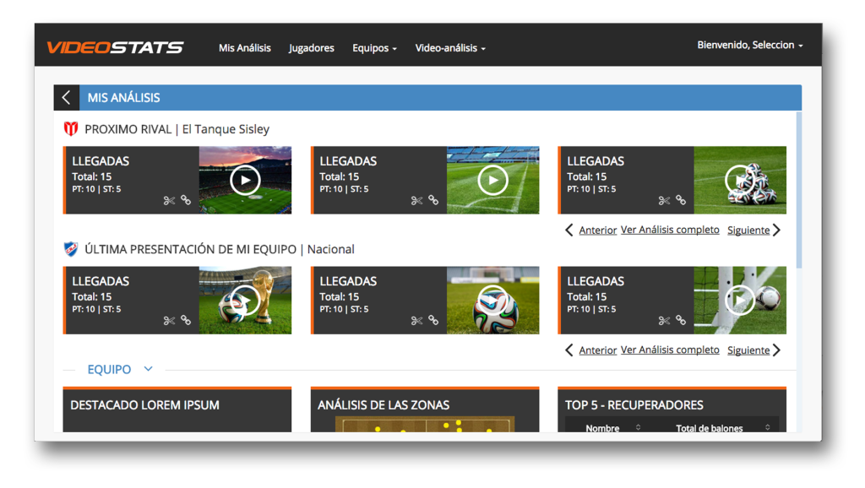Click Anterior link under Nacional section

coord(597,350)
